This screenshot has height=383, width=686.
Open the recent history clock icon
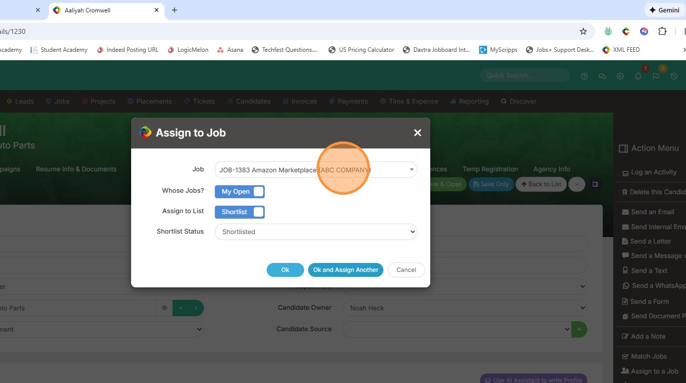pos(674,76)
